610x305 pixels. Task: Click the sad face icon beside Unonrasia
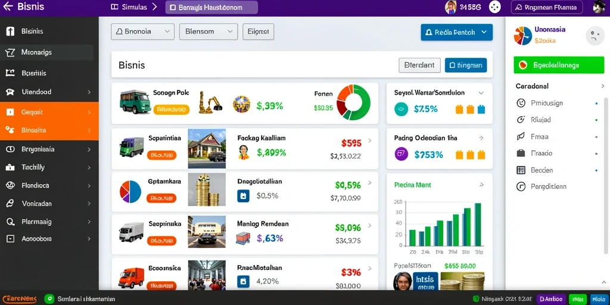tap(595, 36)
